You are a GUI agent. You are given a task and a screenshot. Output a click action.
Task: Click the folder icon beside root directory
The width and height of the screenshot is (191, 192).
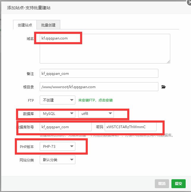[x=163, y=87]
